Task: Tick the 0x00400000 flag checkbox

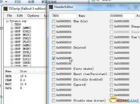Action: pos(111,53)
